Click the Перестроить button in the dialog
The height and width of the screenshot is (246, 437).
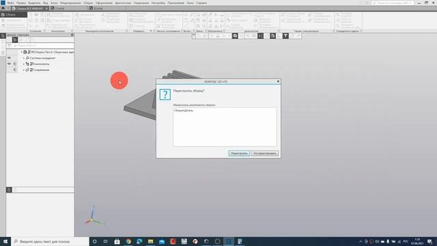(239, 153)
